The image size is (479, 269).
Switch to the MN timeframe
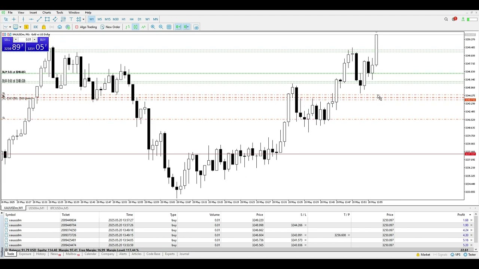pos(155,19)
